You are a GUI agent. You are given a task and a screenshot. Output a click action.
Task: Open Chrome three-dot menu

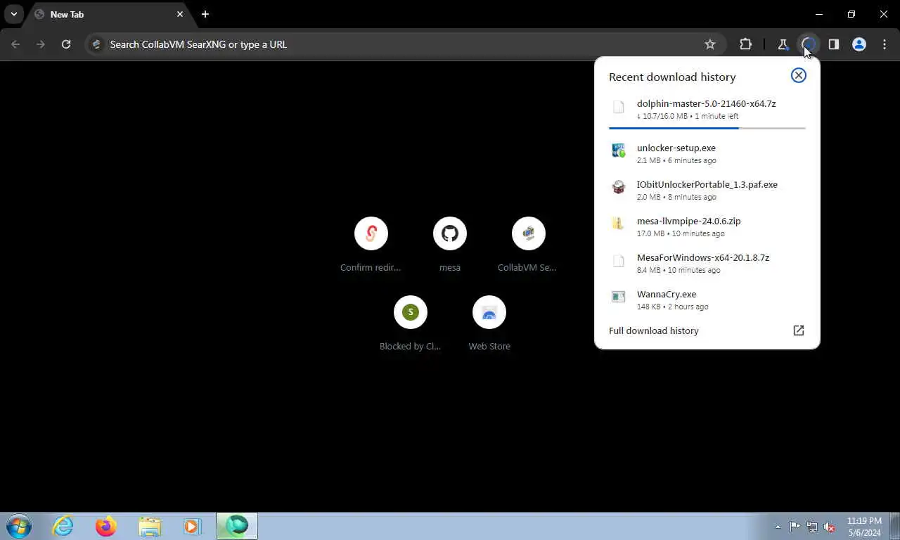pyautogui.click(x=884, y=44)
